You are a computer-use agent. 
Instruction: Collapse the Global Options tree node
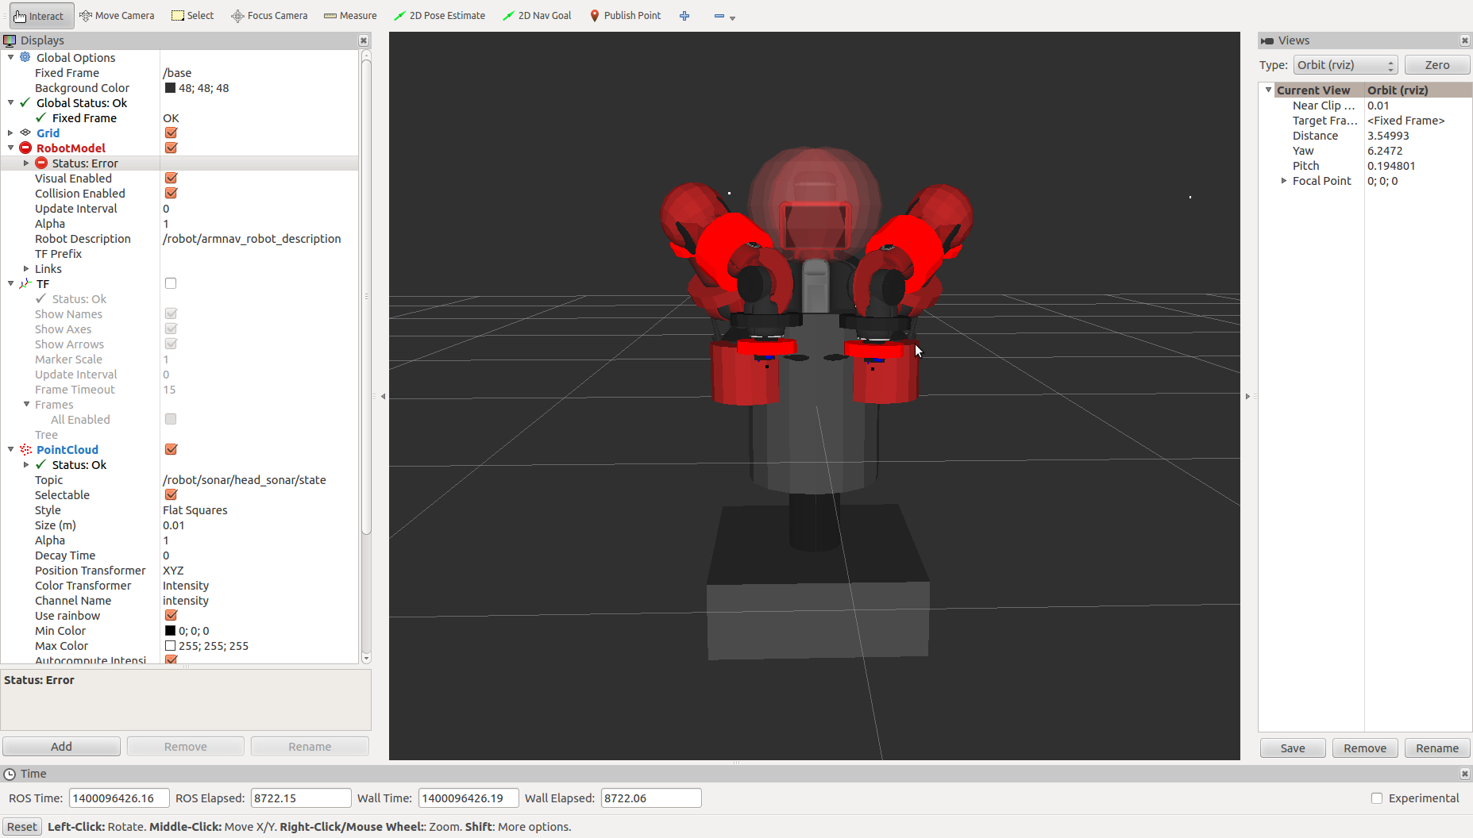pos(10,57)
